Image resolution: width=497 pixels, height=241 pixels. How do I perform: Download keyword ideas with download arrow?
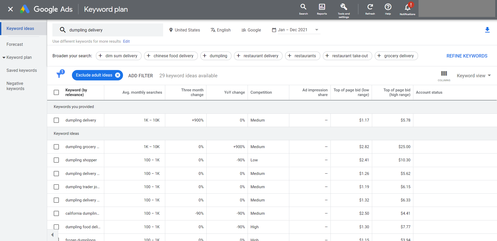pyautogui.click(x=487, y=30)
